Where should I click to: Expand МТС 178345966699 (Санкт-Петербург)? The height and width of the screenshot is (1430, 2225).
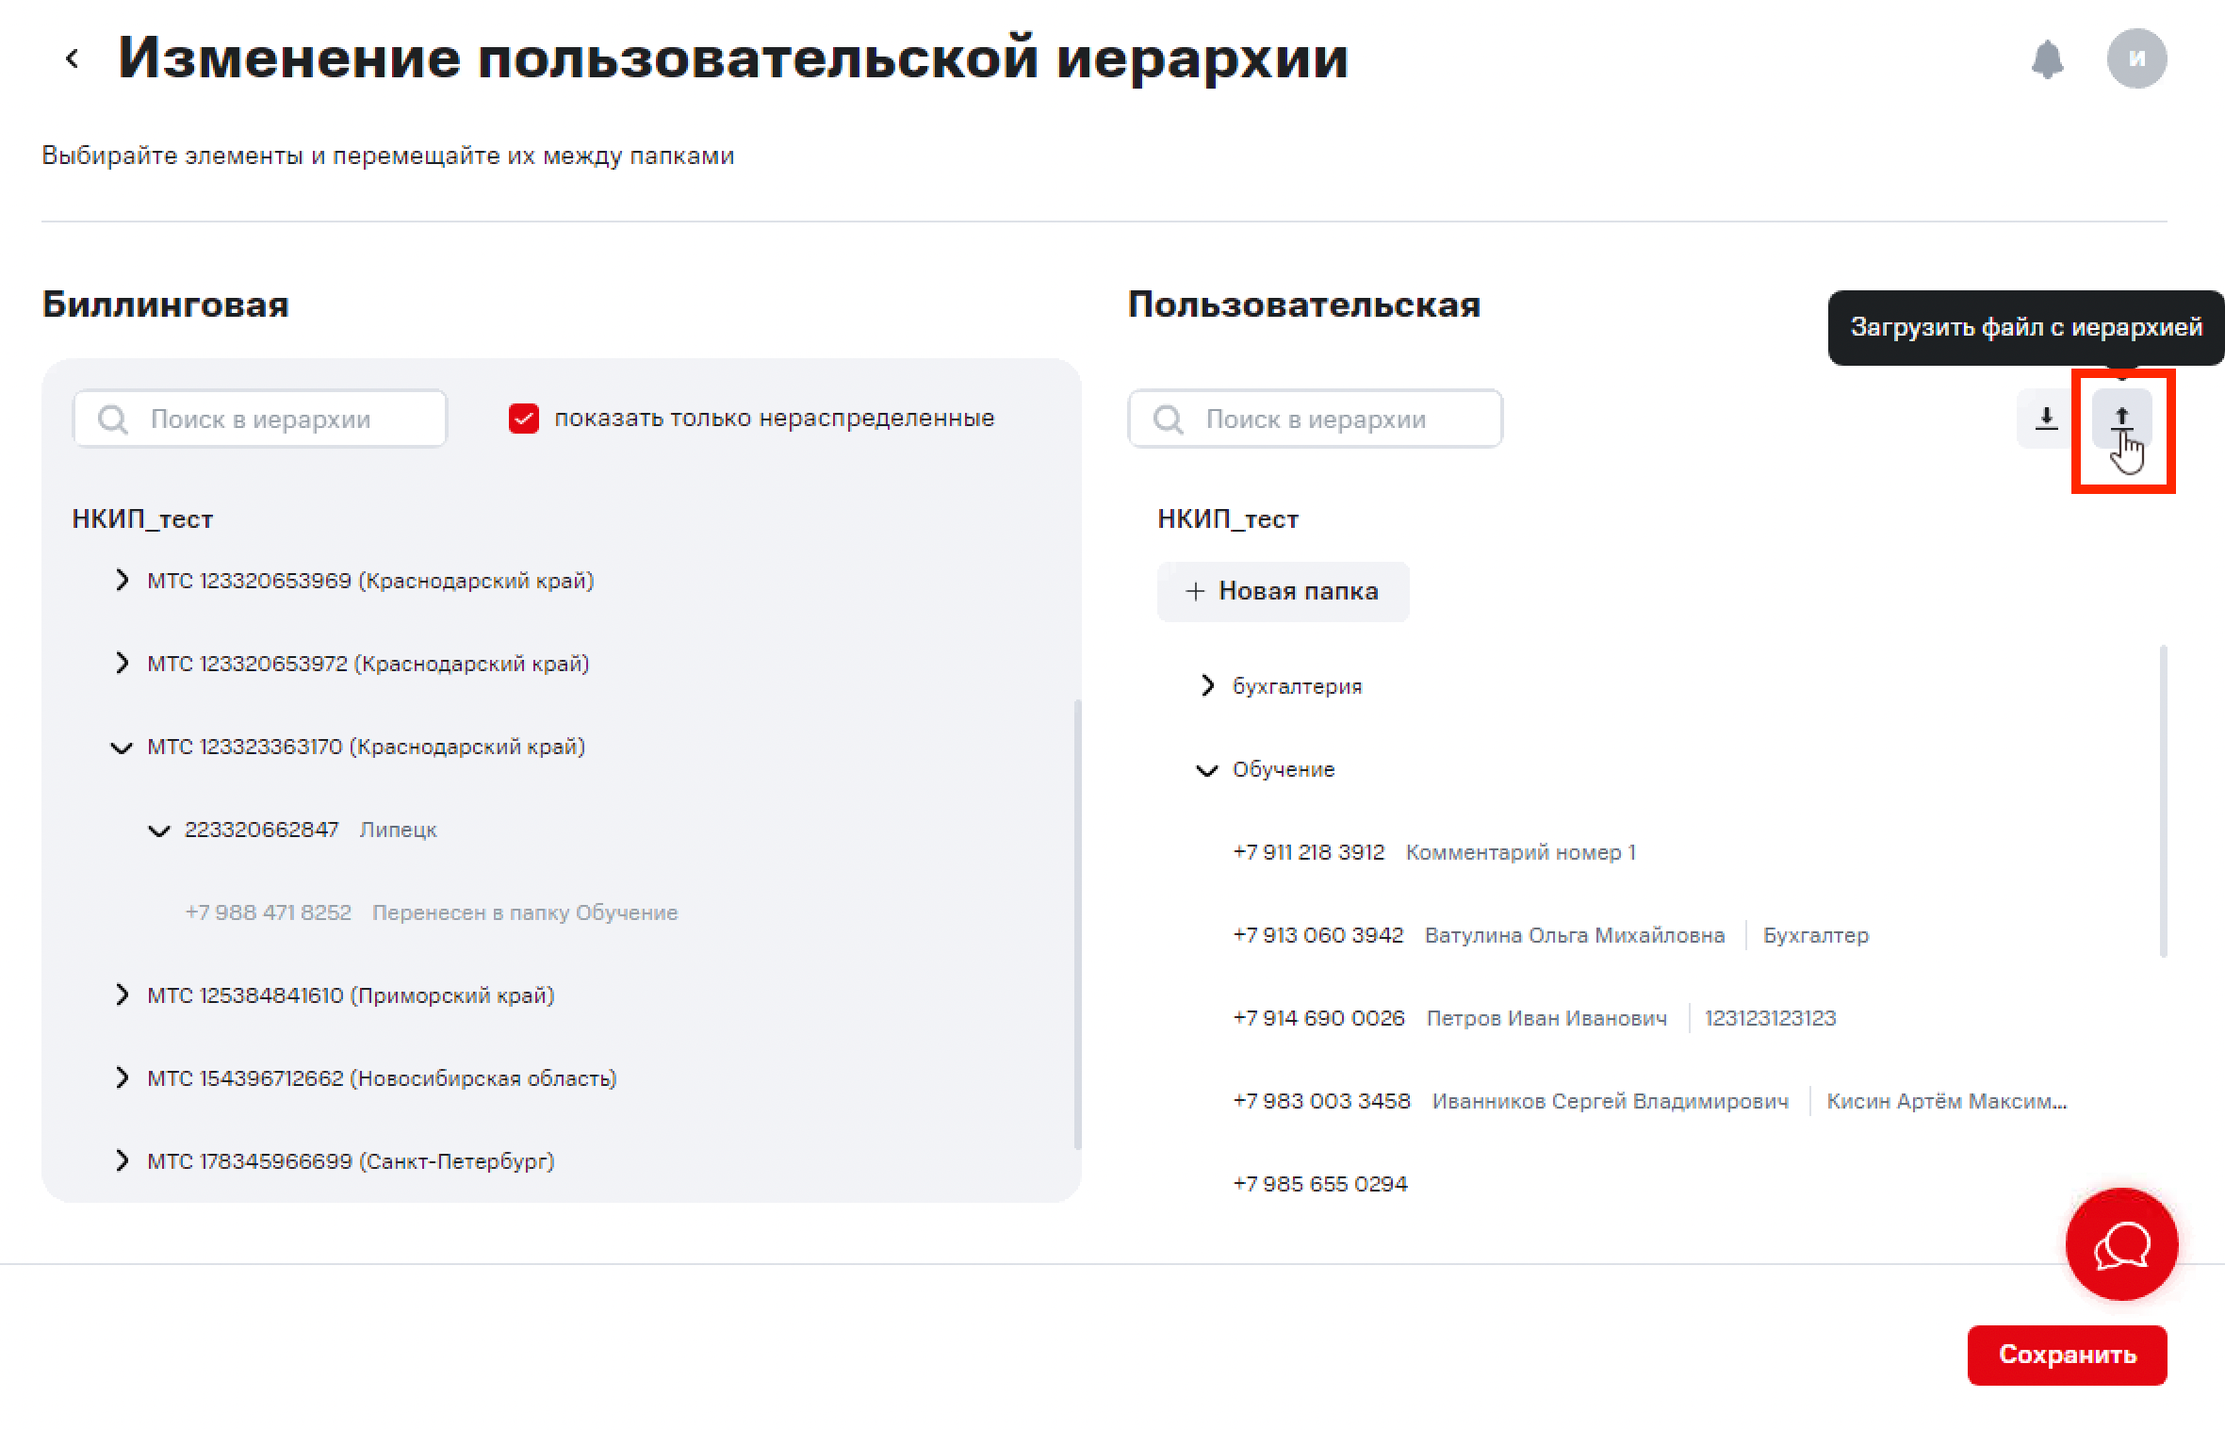[x=122, y=1160]
